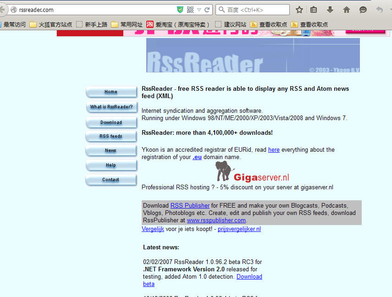Open the first 查看收取点 feed bookmark
392x297 pixels.
(269, 24)
